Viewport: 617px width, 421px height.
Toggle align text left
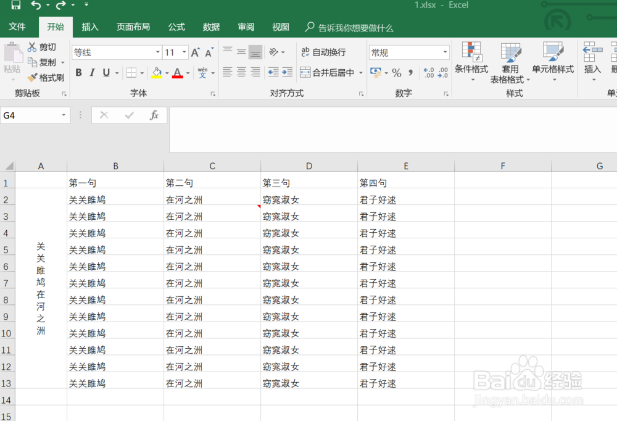tap(228, 72)
